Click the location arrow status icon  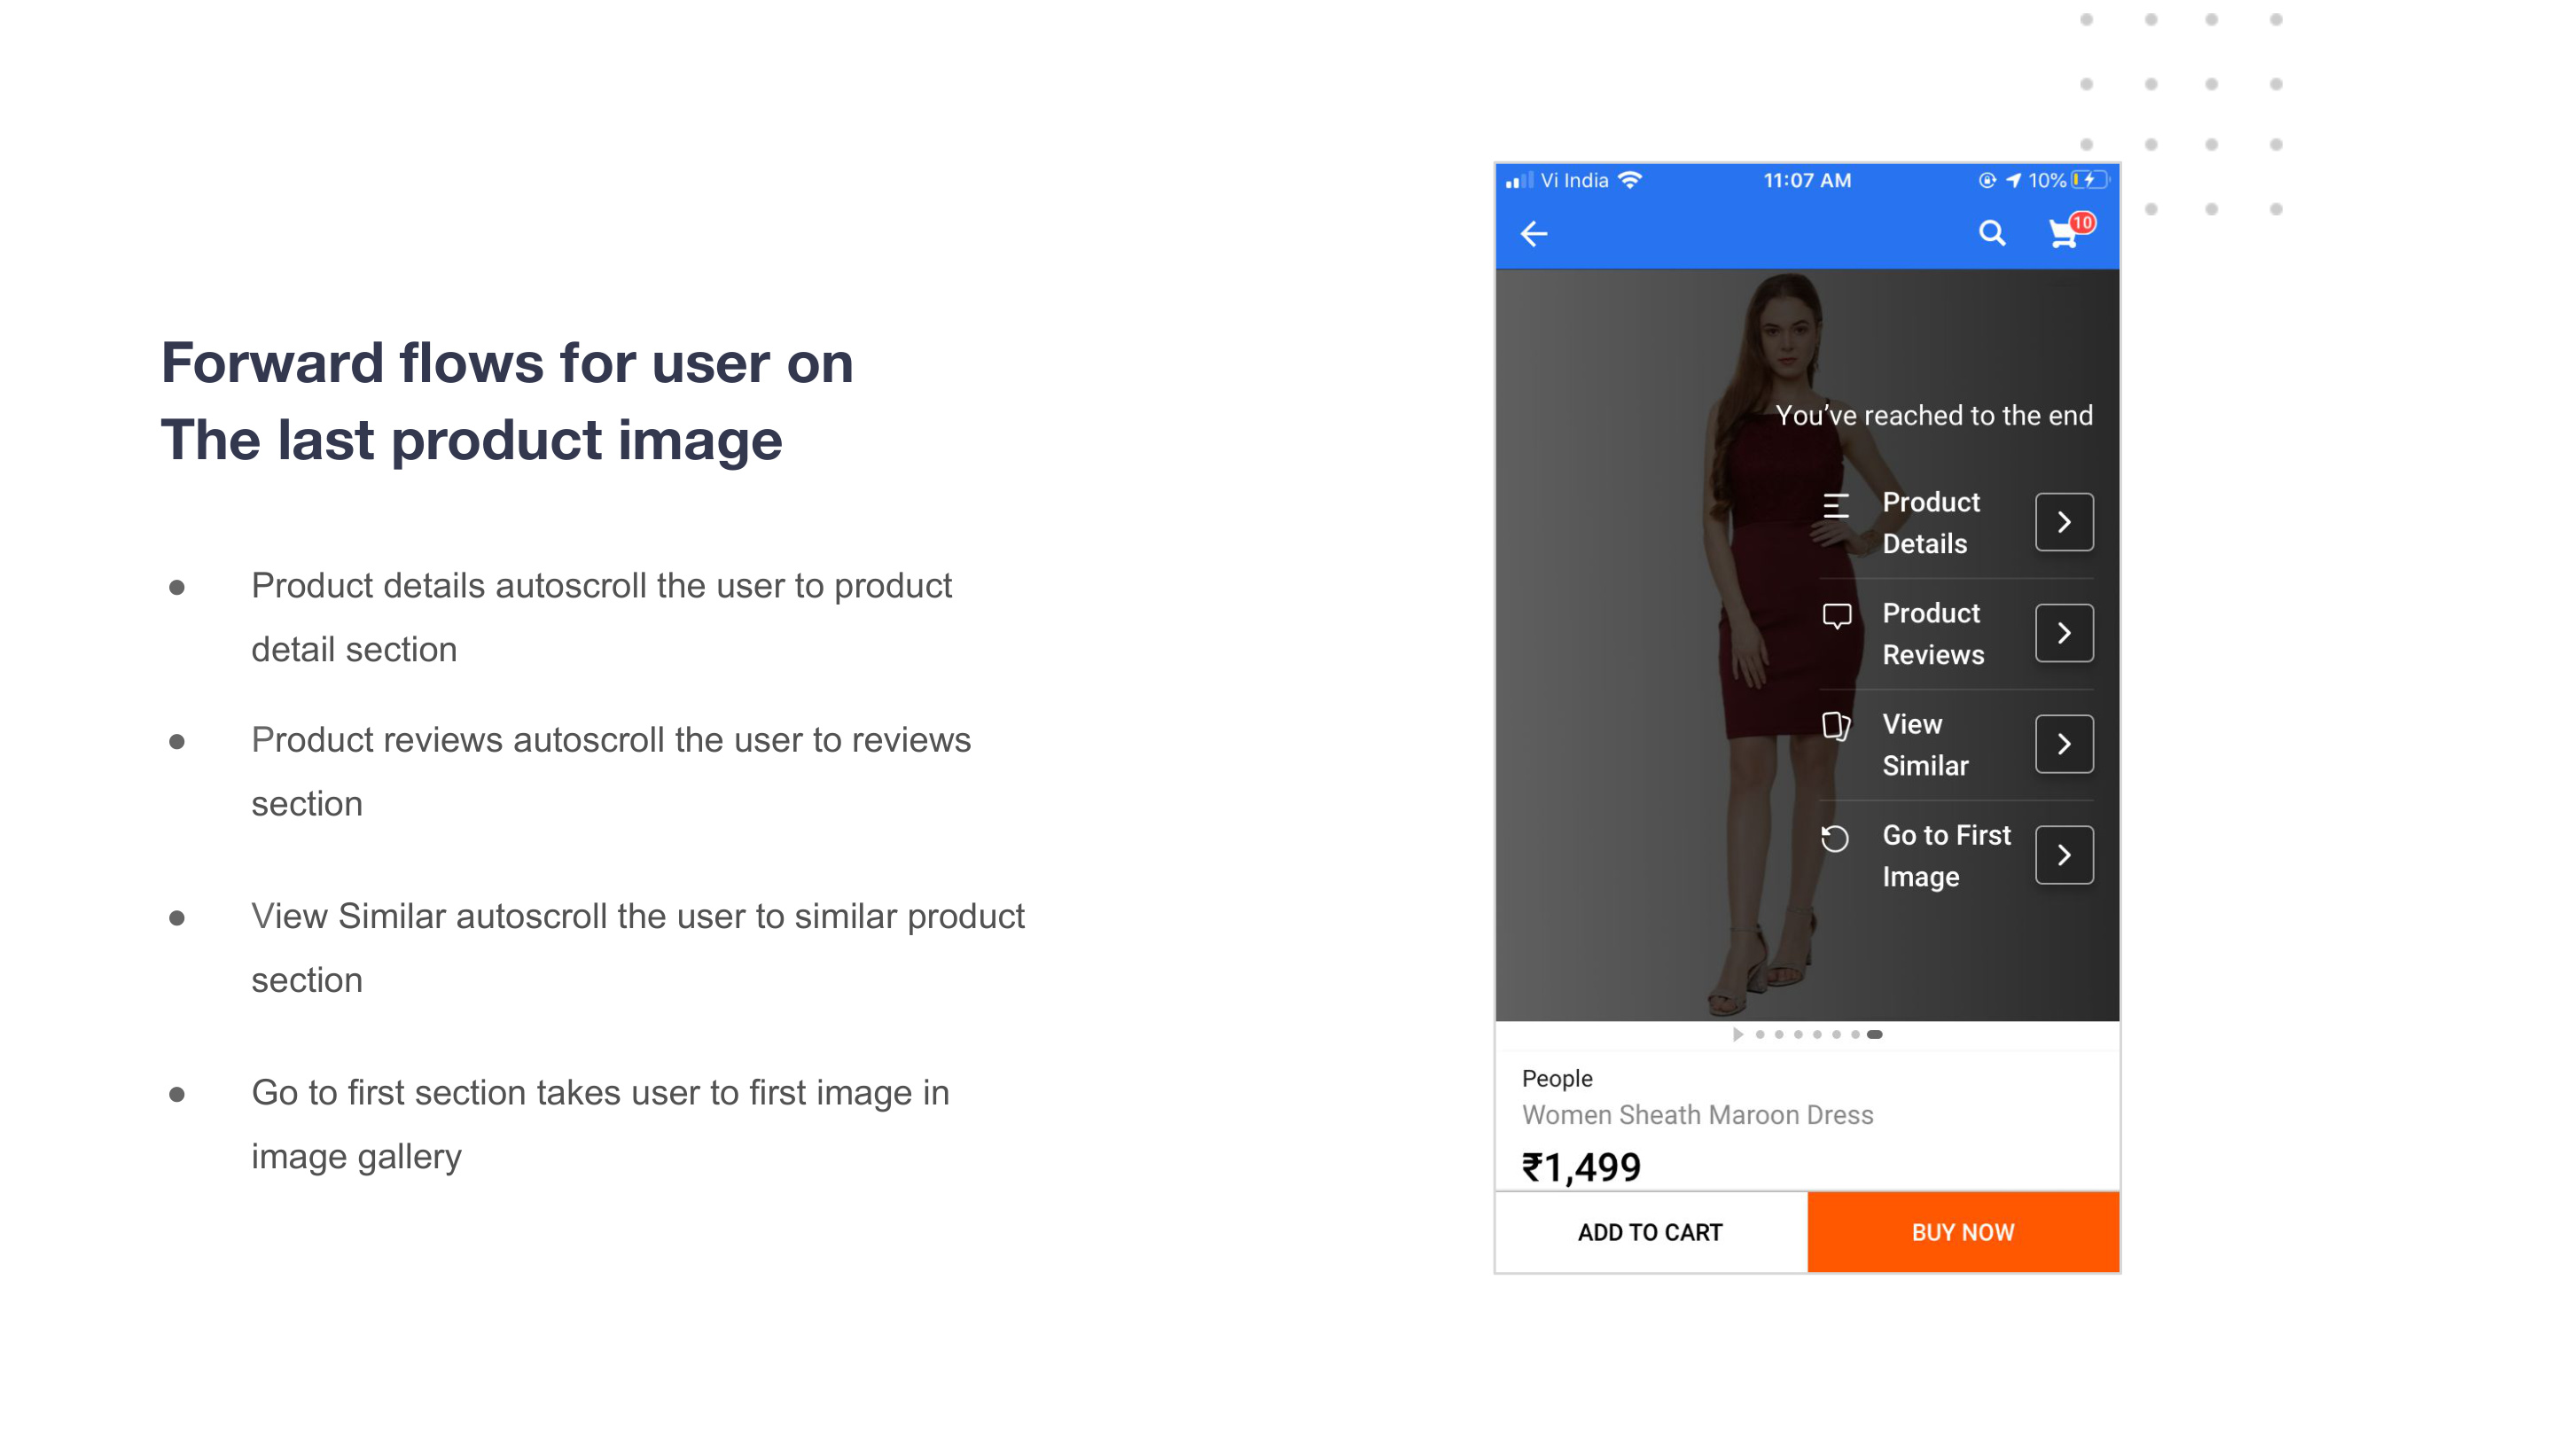tap(2013, 180)
